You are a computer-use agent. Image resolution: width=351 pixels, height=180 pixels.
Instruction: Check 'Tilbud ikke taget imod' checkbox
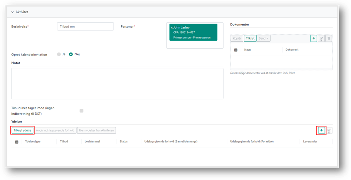tap(81, 111)
